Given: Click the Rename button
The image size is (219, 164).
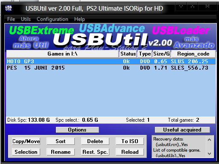Looking at the screenshot, I should click(61, 152).
